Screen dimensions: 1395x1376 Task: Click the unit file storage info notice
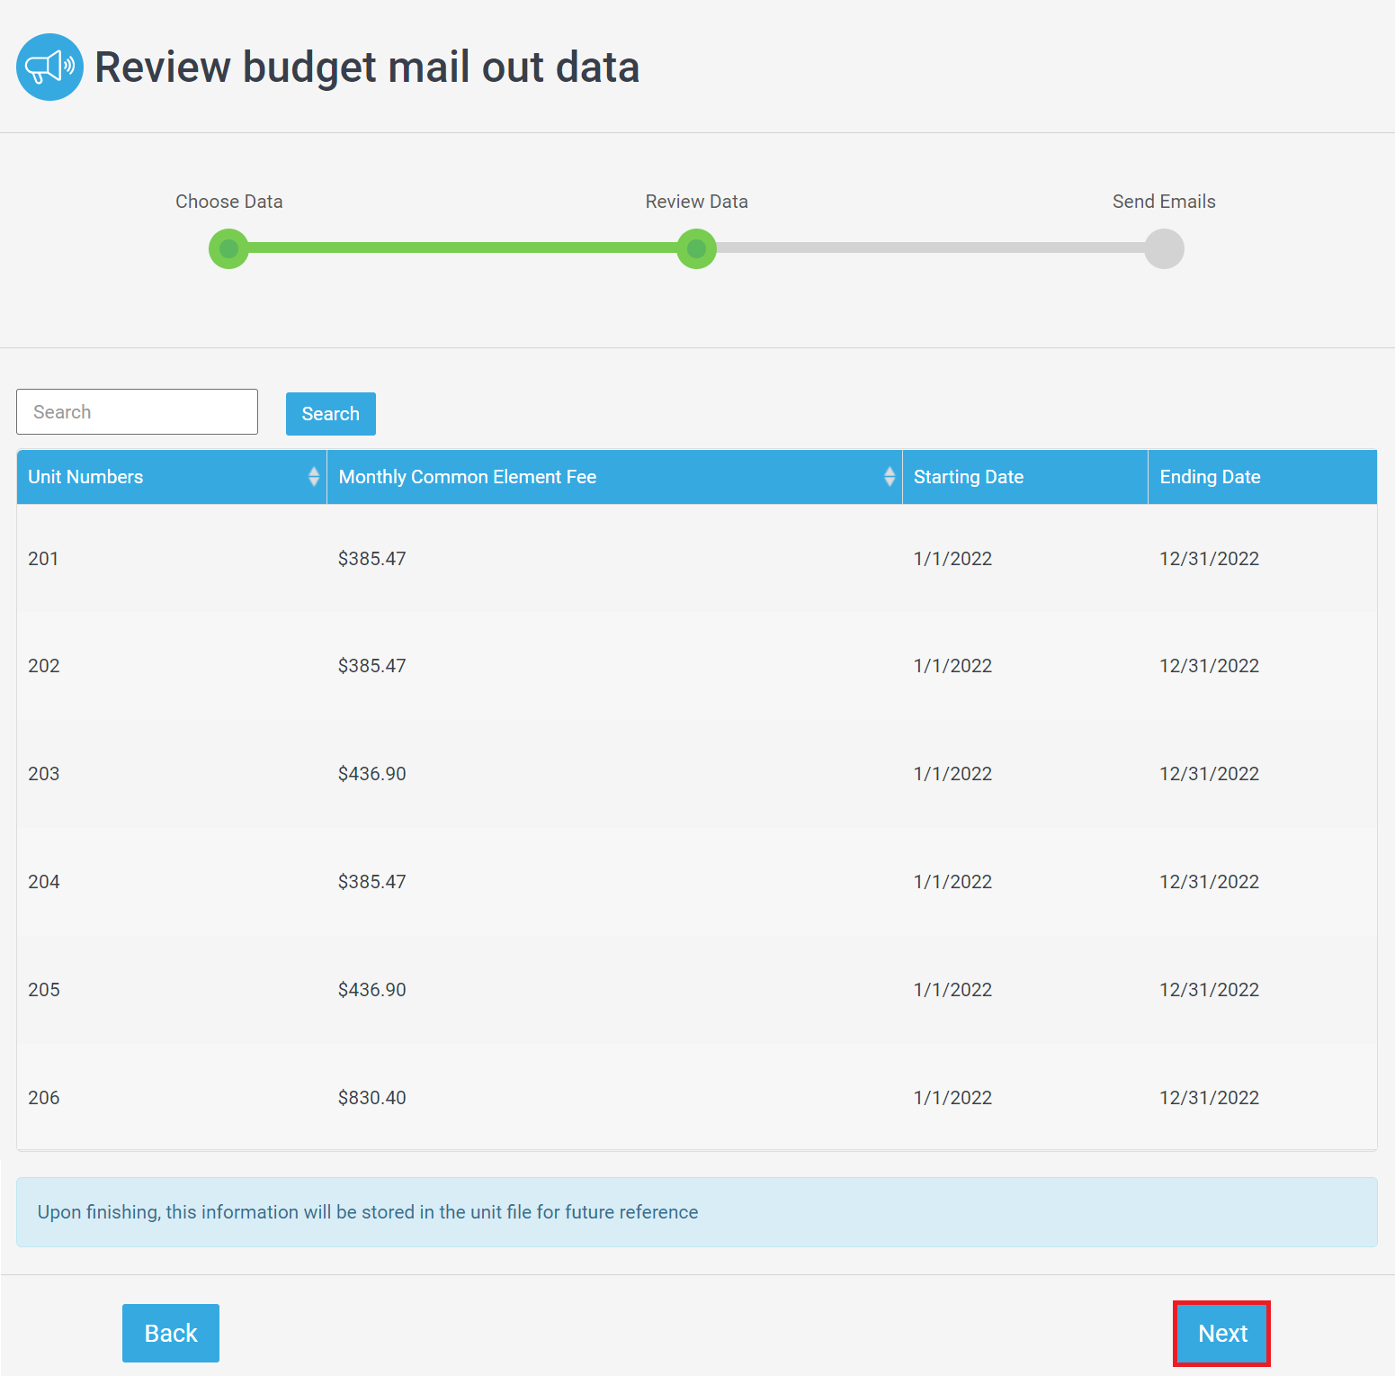coord(697,1212)
